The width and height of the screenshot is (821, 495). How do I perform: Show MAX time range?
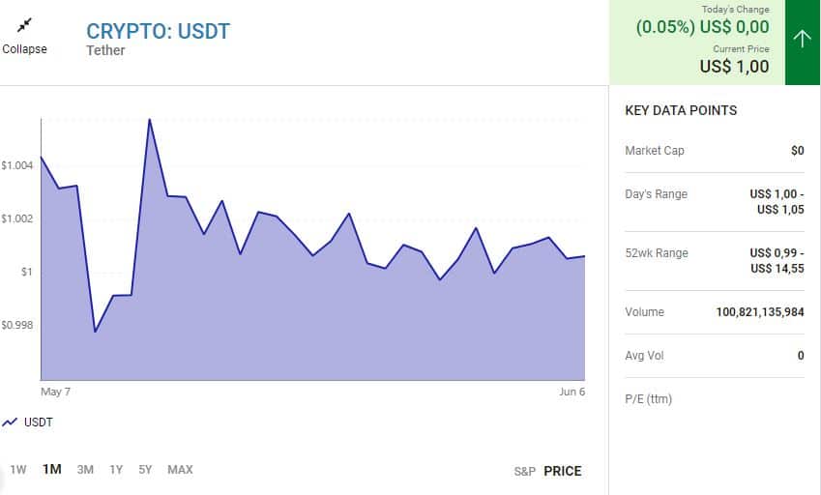(180, 470)
